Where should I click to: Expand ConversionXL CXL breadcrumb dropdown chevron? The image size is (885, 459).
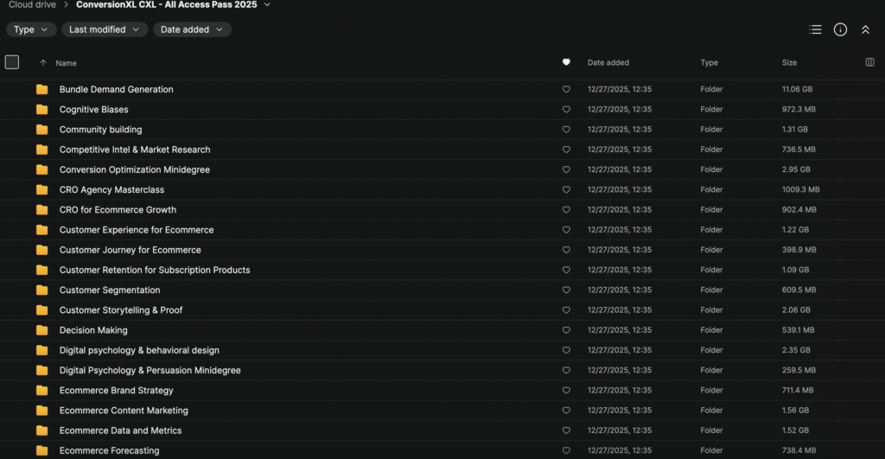click(x=267, y=4)
